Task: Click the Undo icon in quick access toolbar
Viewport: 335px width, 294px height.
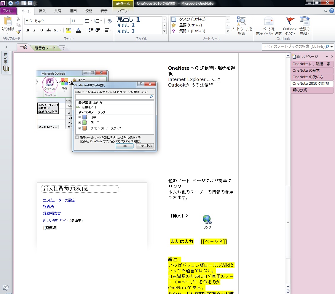Action: point(17,3)
